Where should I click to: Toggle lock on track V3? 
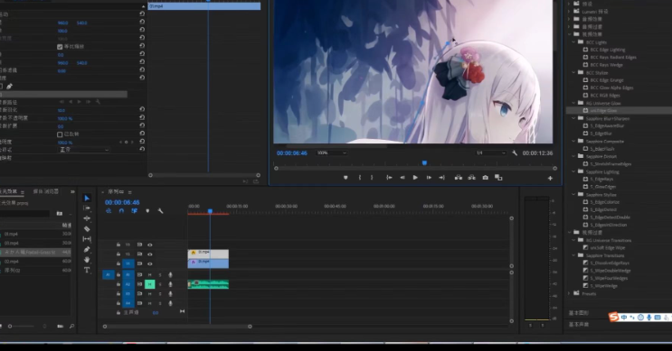click(x=118, y=245)
